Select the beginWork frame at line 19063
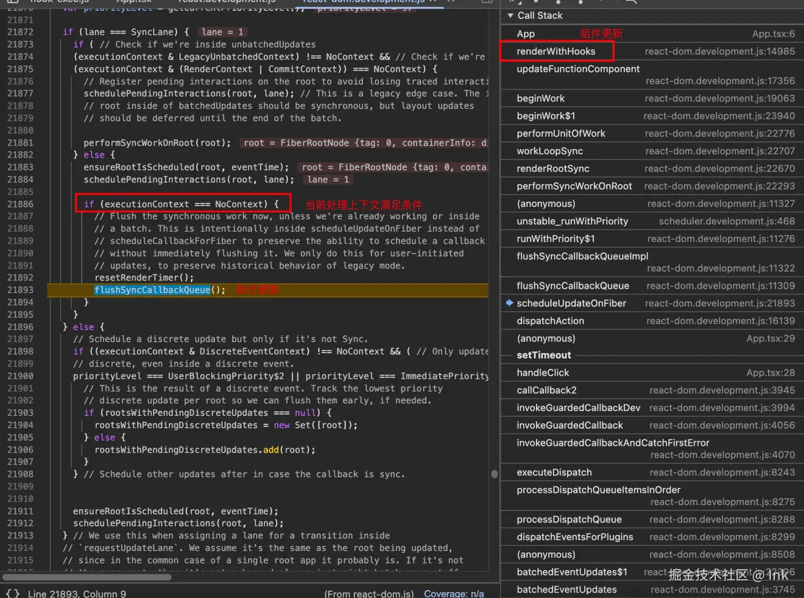This screenshot has width=804, height=598. (652, 99)
